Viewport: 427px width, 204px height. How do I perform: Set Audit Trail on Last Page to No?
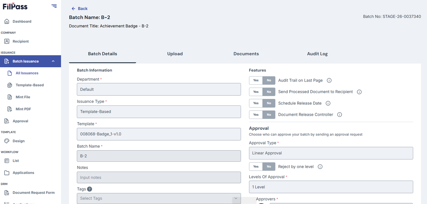pos(269,80)
